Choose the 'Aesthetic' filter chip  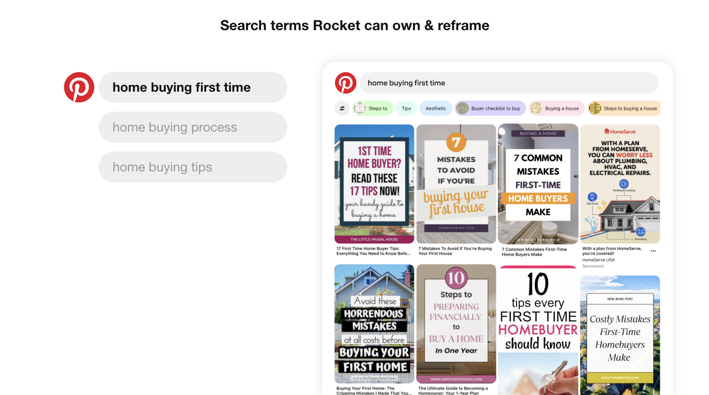436,108
